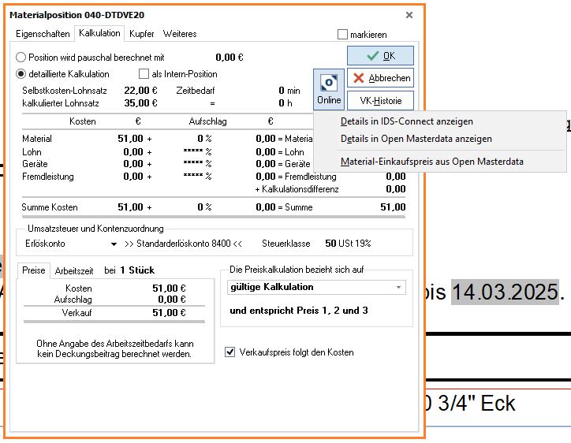This screenshot has height=443, width=571.
Task: Open the Kupfer tab
Action: [x=142, y=34]
